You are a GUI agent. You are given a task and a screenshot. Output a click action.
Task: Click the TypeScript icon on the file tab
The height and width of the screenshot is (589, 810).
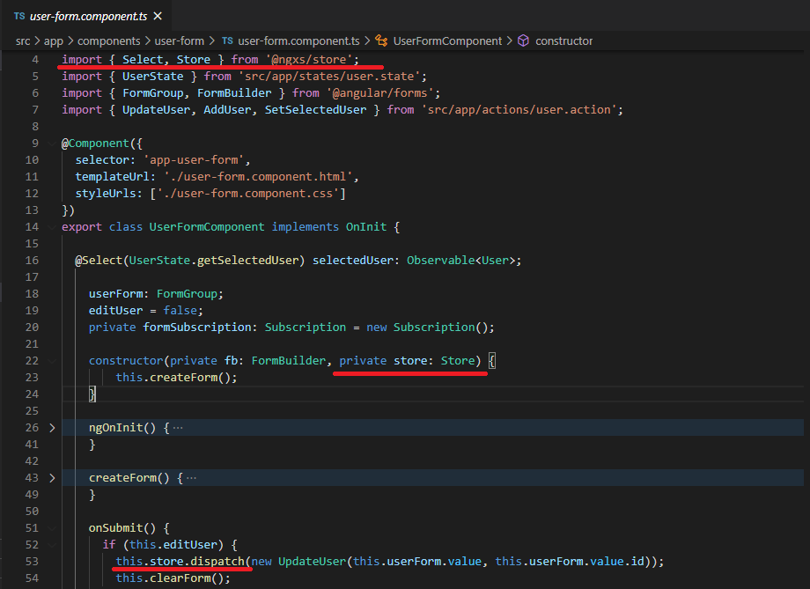coord(19,15)
